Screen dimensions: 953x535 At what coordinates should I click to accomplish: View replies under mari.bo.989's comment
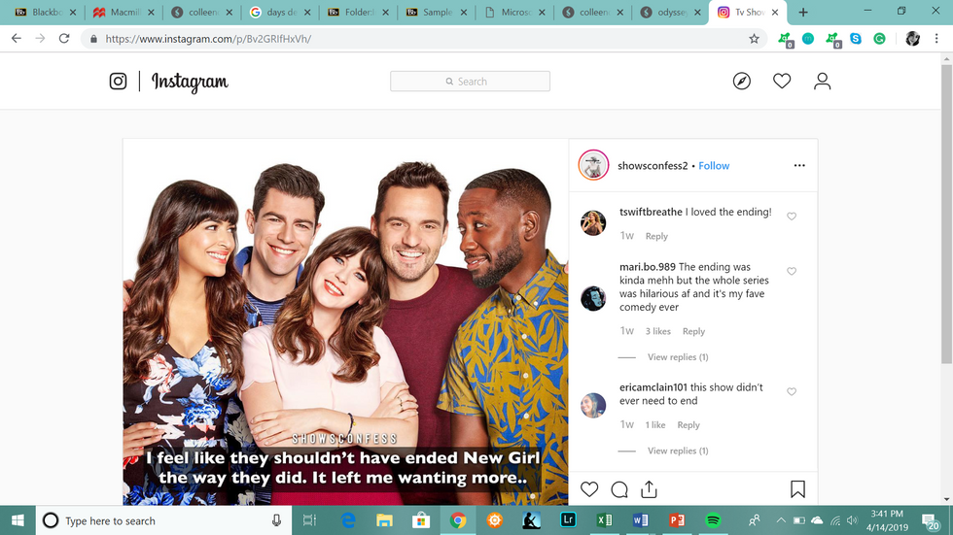coord(678,356)
